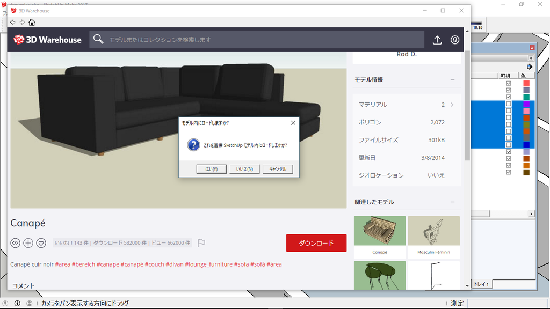Toggle visibility checkbox beside the dark brown swatch
550x309 pixels.
point(509,172)
